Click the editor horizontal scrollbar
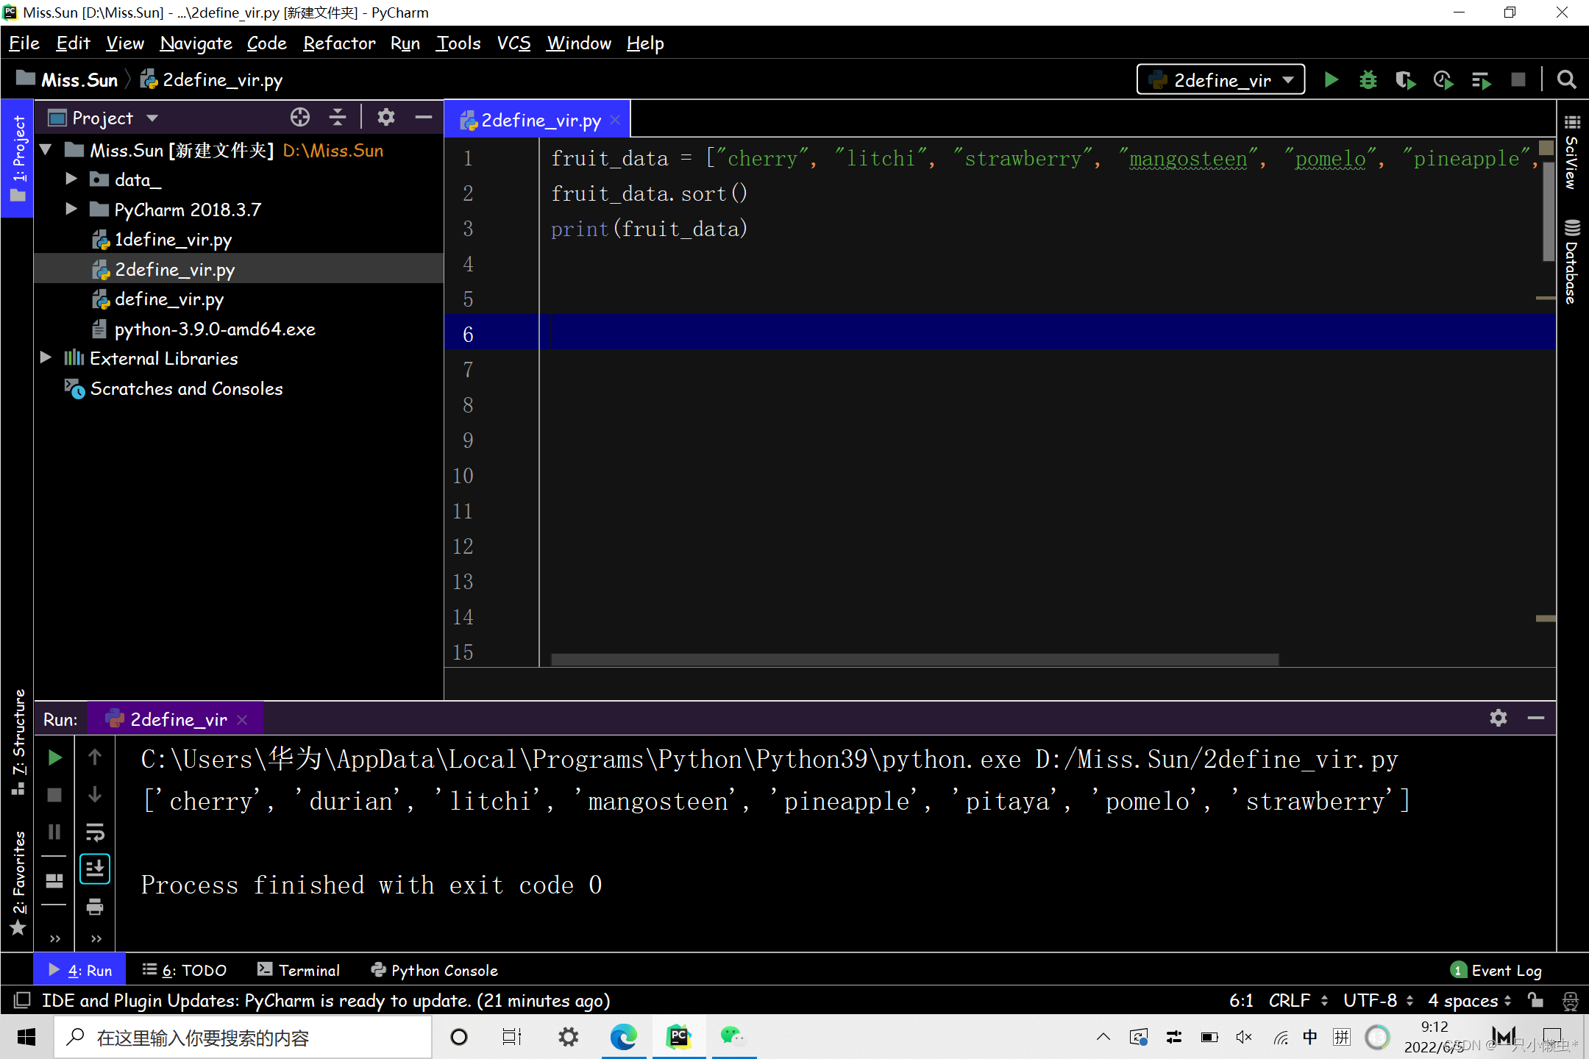Screen dimensions: 1589x1059 (x=914, y=659)
